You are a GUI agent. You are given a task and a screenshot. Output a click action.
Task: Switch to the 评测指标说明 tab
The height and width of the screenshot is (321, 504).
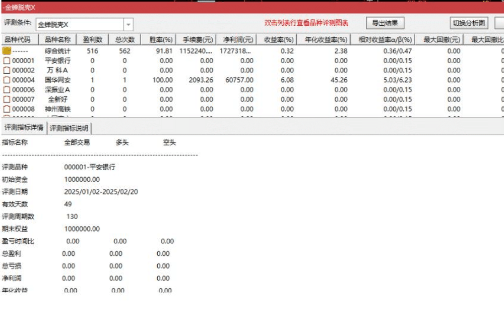click(x=69, y=128)
